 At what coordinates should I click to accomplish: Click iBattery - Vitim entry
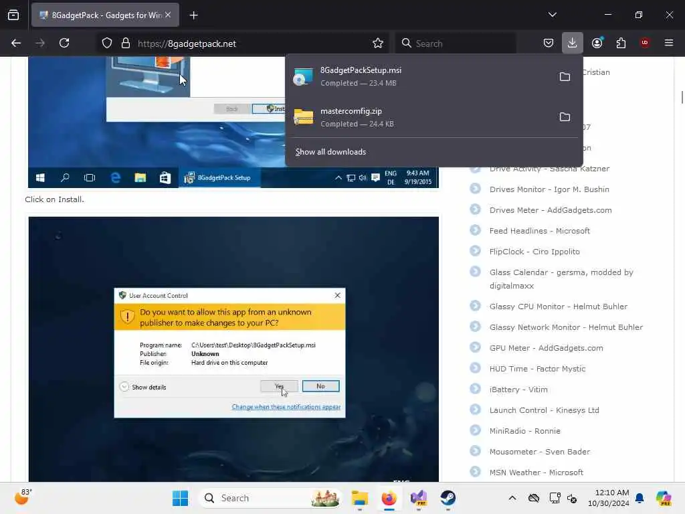point(518,390)
